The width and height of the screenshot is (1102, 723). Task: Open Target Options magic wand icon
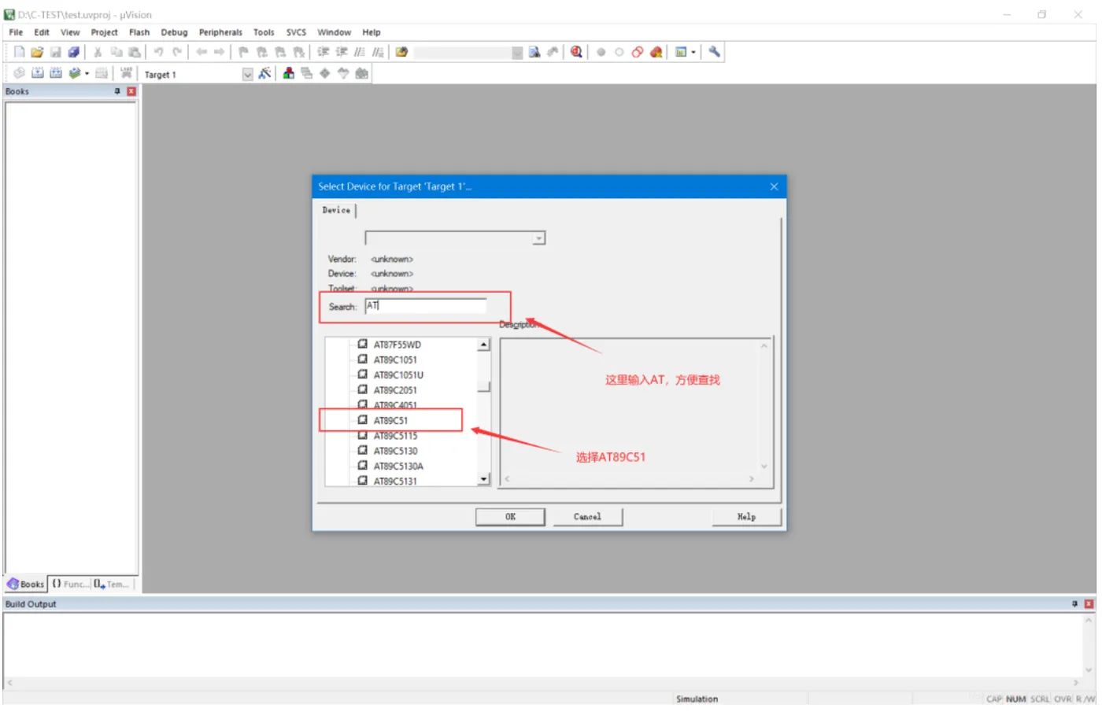[265, 73]
